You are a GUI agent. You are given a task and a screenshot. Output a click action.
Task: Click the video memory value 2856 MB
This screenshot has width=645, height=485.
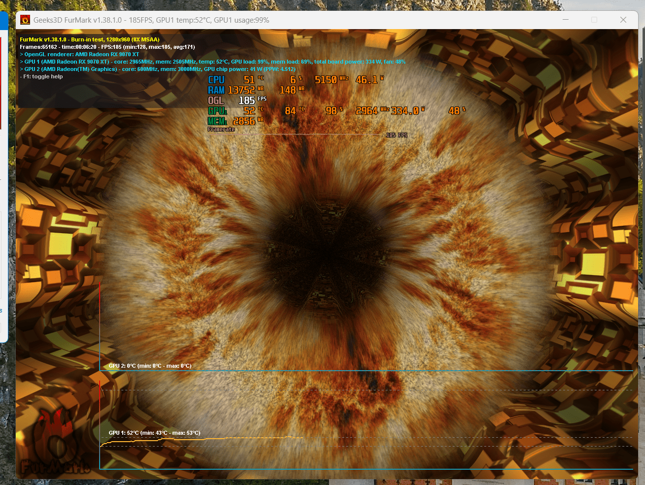pos(248,121)
